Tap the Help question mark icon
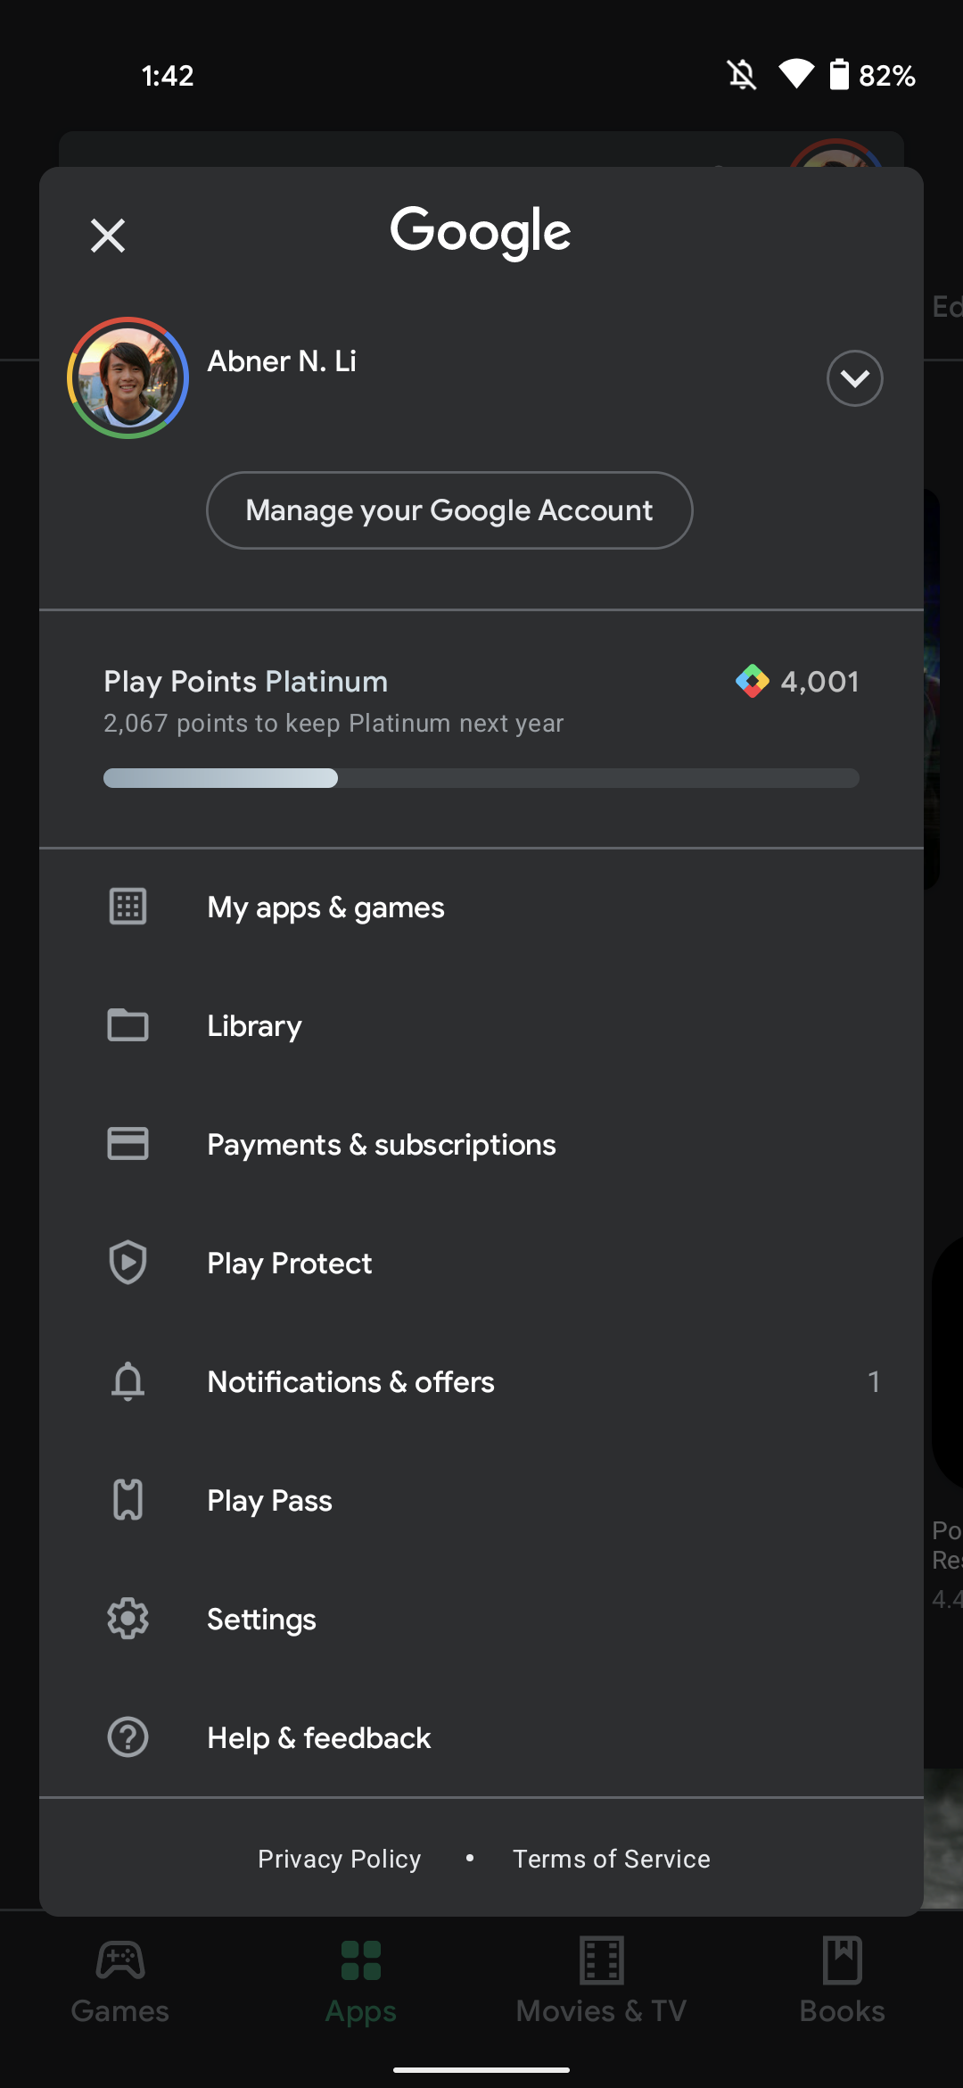The height and width of the screenshot is (2088, 963). (x=128, y=1737)
